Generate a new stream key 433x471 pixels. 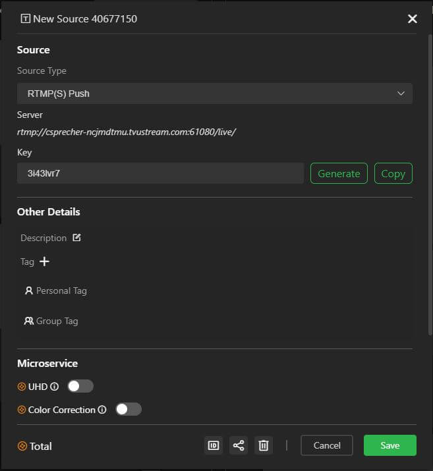(339, 173)
